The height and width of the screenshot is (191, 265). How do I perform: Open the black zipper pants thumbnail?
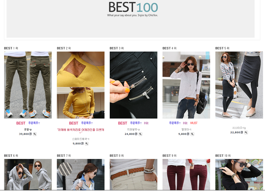click(x=134, y=85)
